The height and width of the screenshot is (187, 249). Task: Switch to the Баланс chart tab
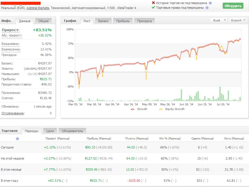[x=103, y=21]
